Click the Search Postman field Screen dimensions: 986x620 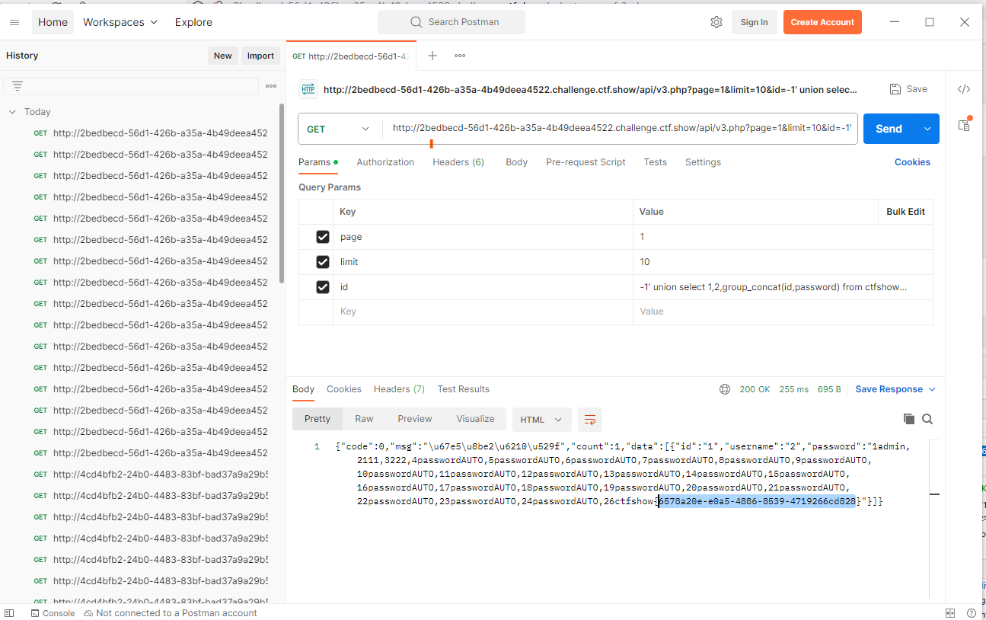(x=452, y=22)
